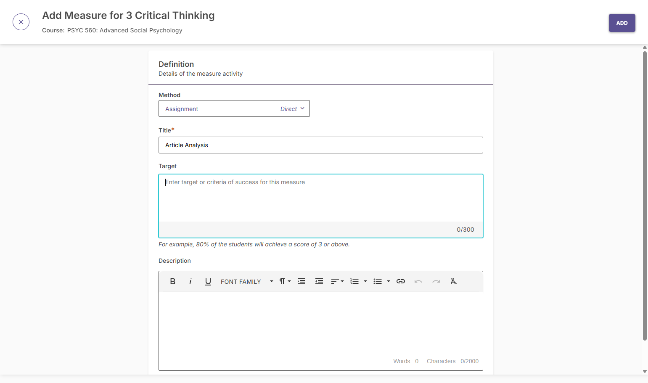Toggle bold formatting in the Description toolbar
This screenshot has width=648, height=383.
point(172,281)
